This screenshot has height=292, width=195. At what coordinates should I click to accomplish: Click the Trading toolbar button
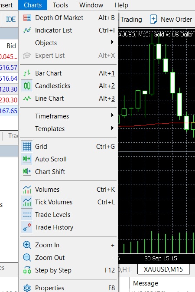(131, 20)
